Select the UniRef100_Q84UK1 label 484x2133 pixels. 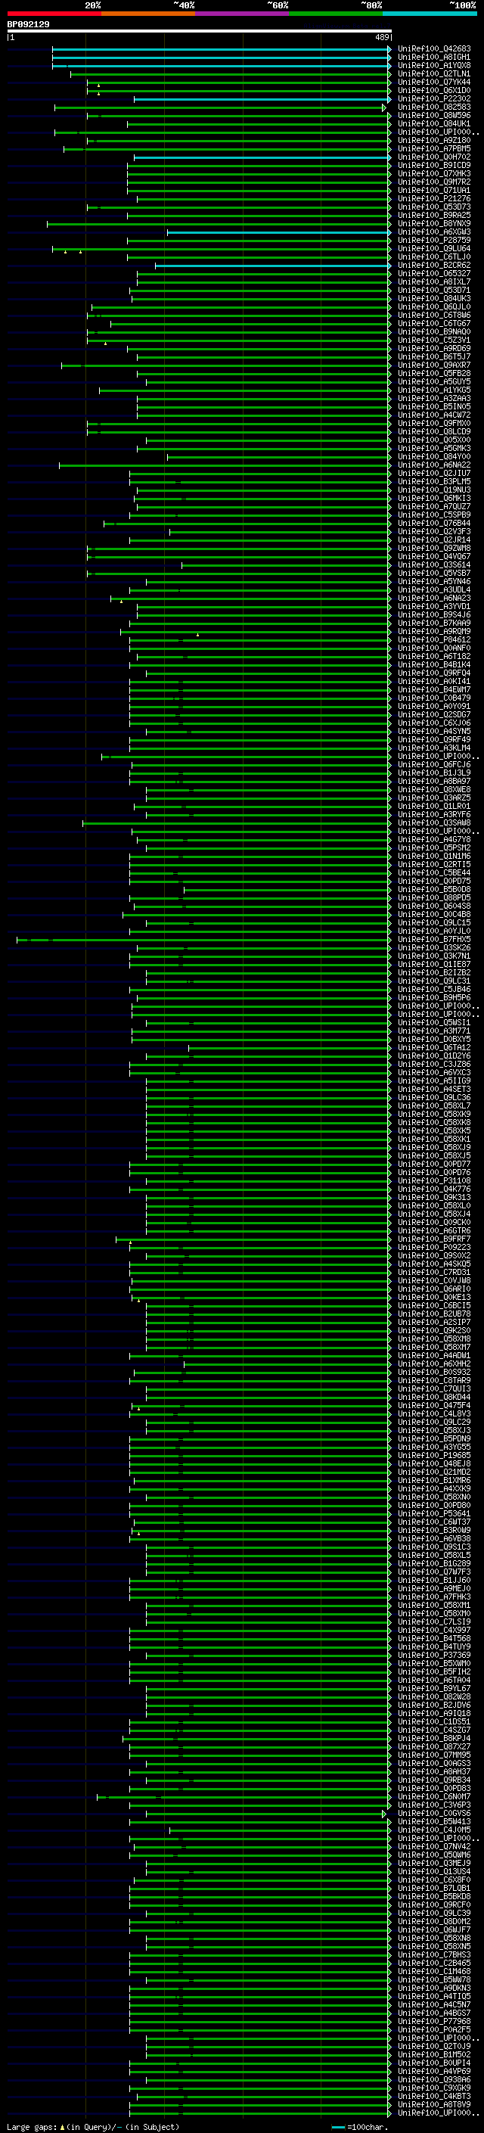(433, 123)
